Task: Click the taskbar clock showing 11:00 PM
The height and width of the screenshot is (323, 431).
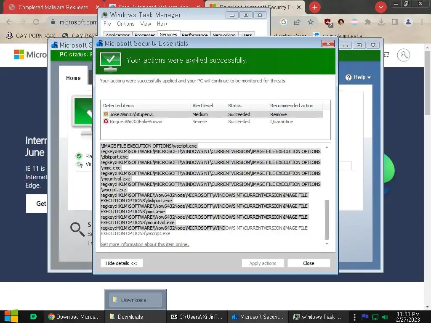Action: pyautogui.click(x=408, y=317)
